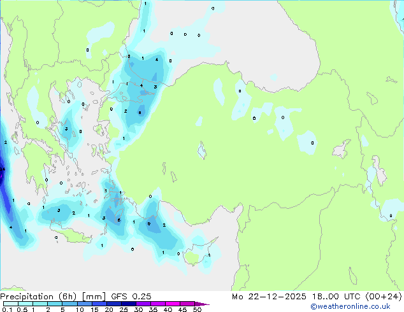Click the legend value label "10"
Screen dimensions: 404x312
(80, 309)
